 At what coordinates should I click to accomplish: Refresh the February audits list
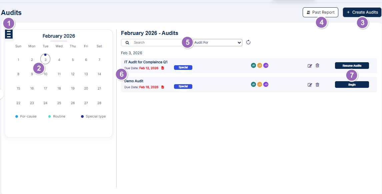pyautogui.click(x=248, y=42)
